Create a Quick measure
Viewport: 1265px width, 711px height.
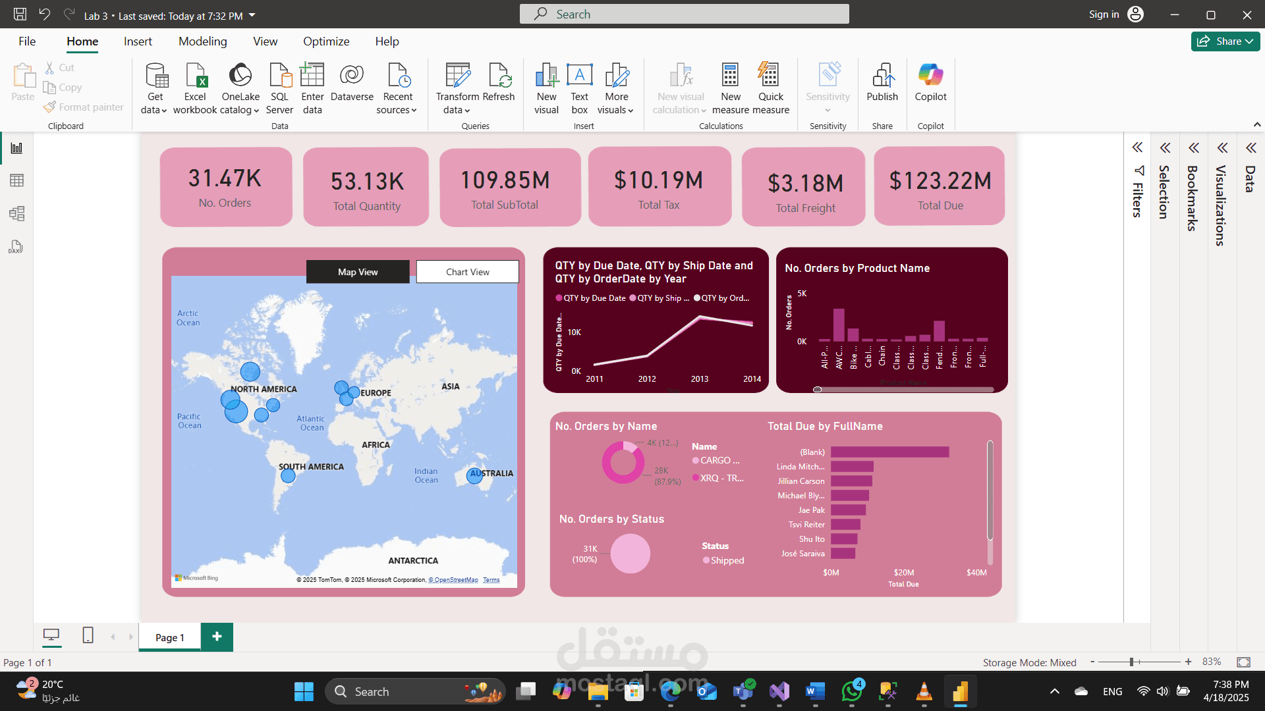[770, 88]
